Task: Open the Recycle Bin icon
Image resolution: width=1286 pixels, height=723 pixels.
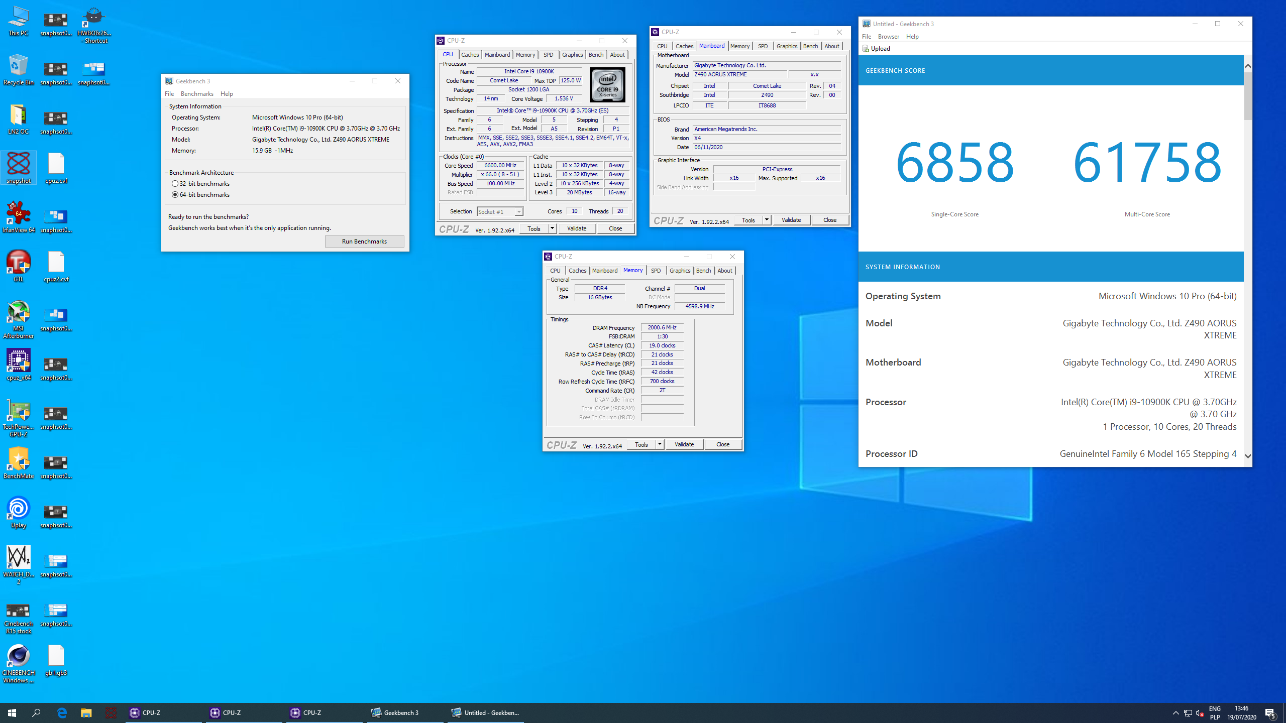Action: [x=19, y=70]
